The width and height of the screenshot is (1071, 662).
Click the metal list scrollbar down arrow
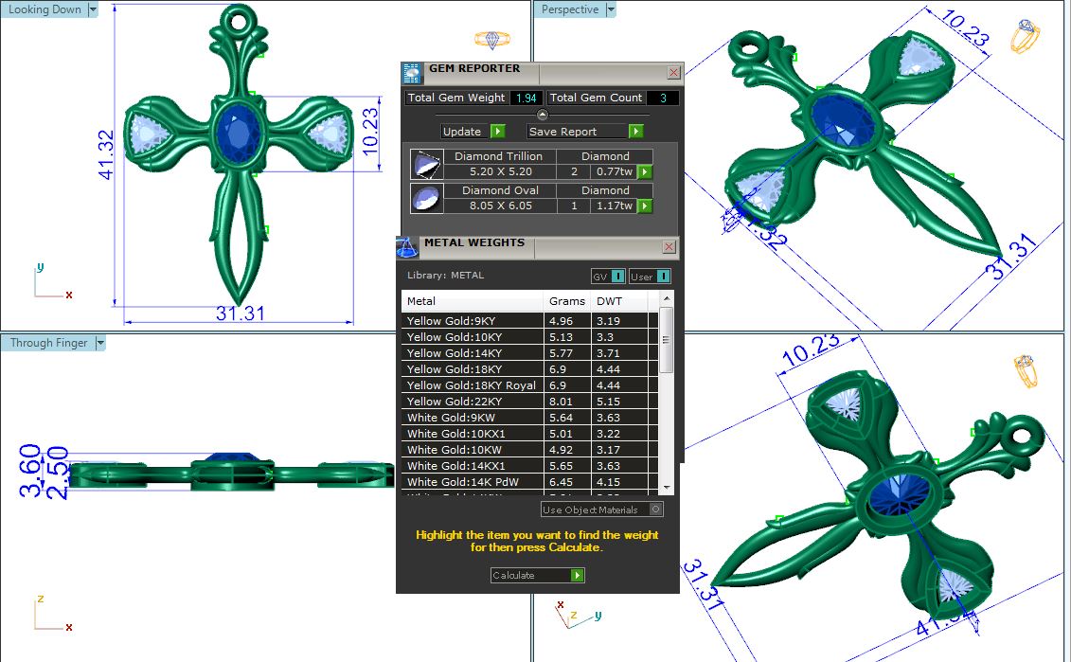(667, 487)
